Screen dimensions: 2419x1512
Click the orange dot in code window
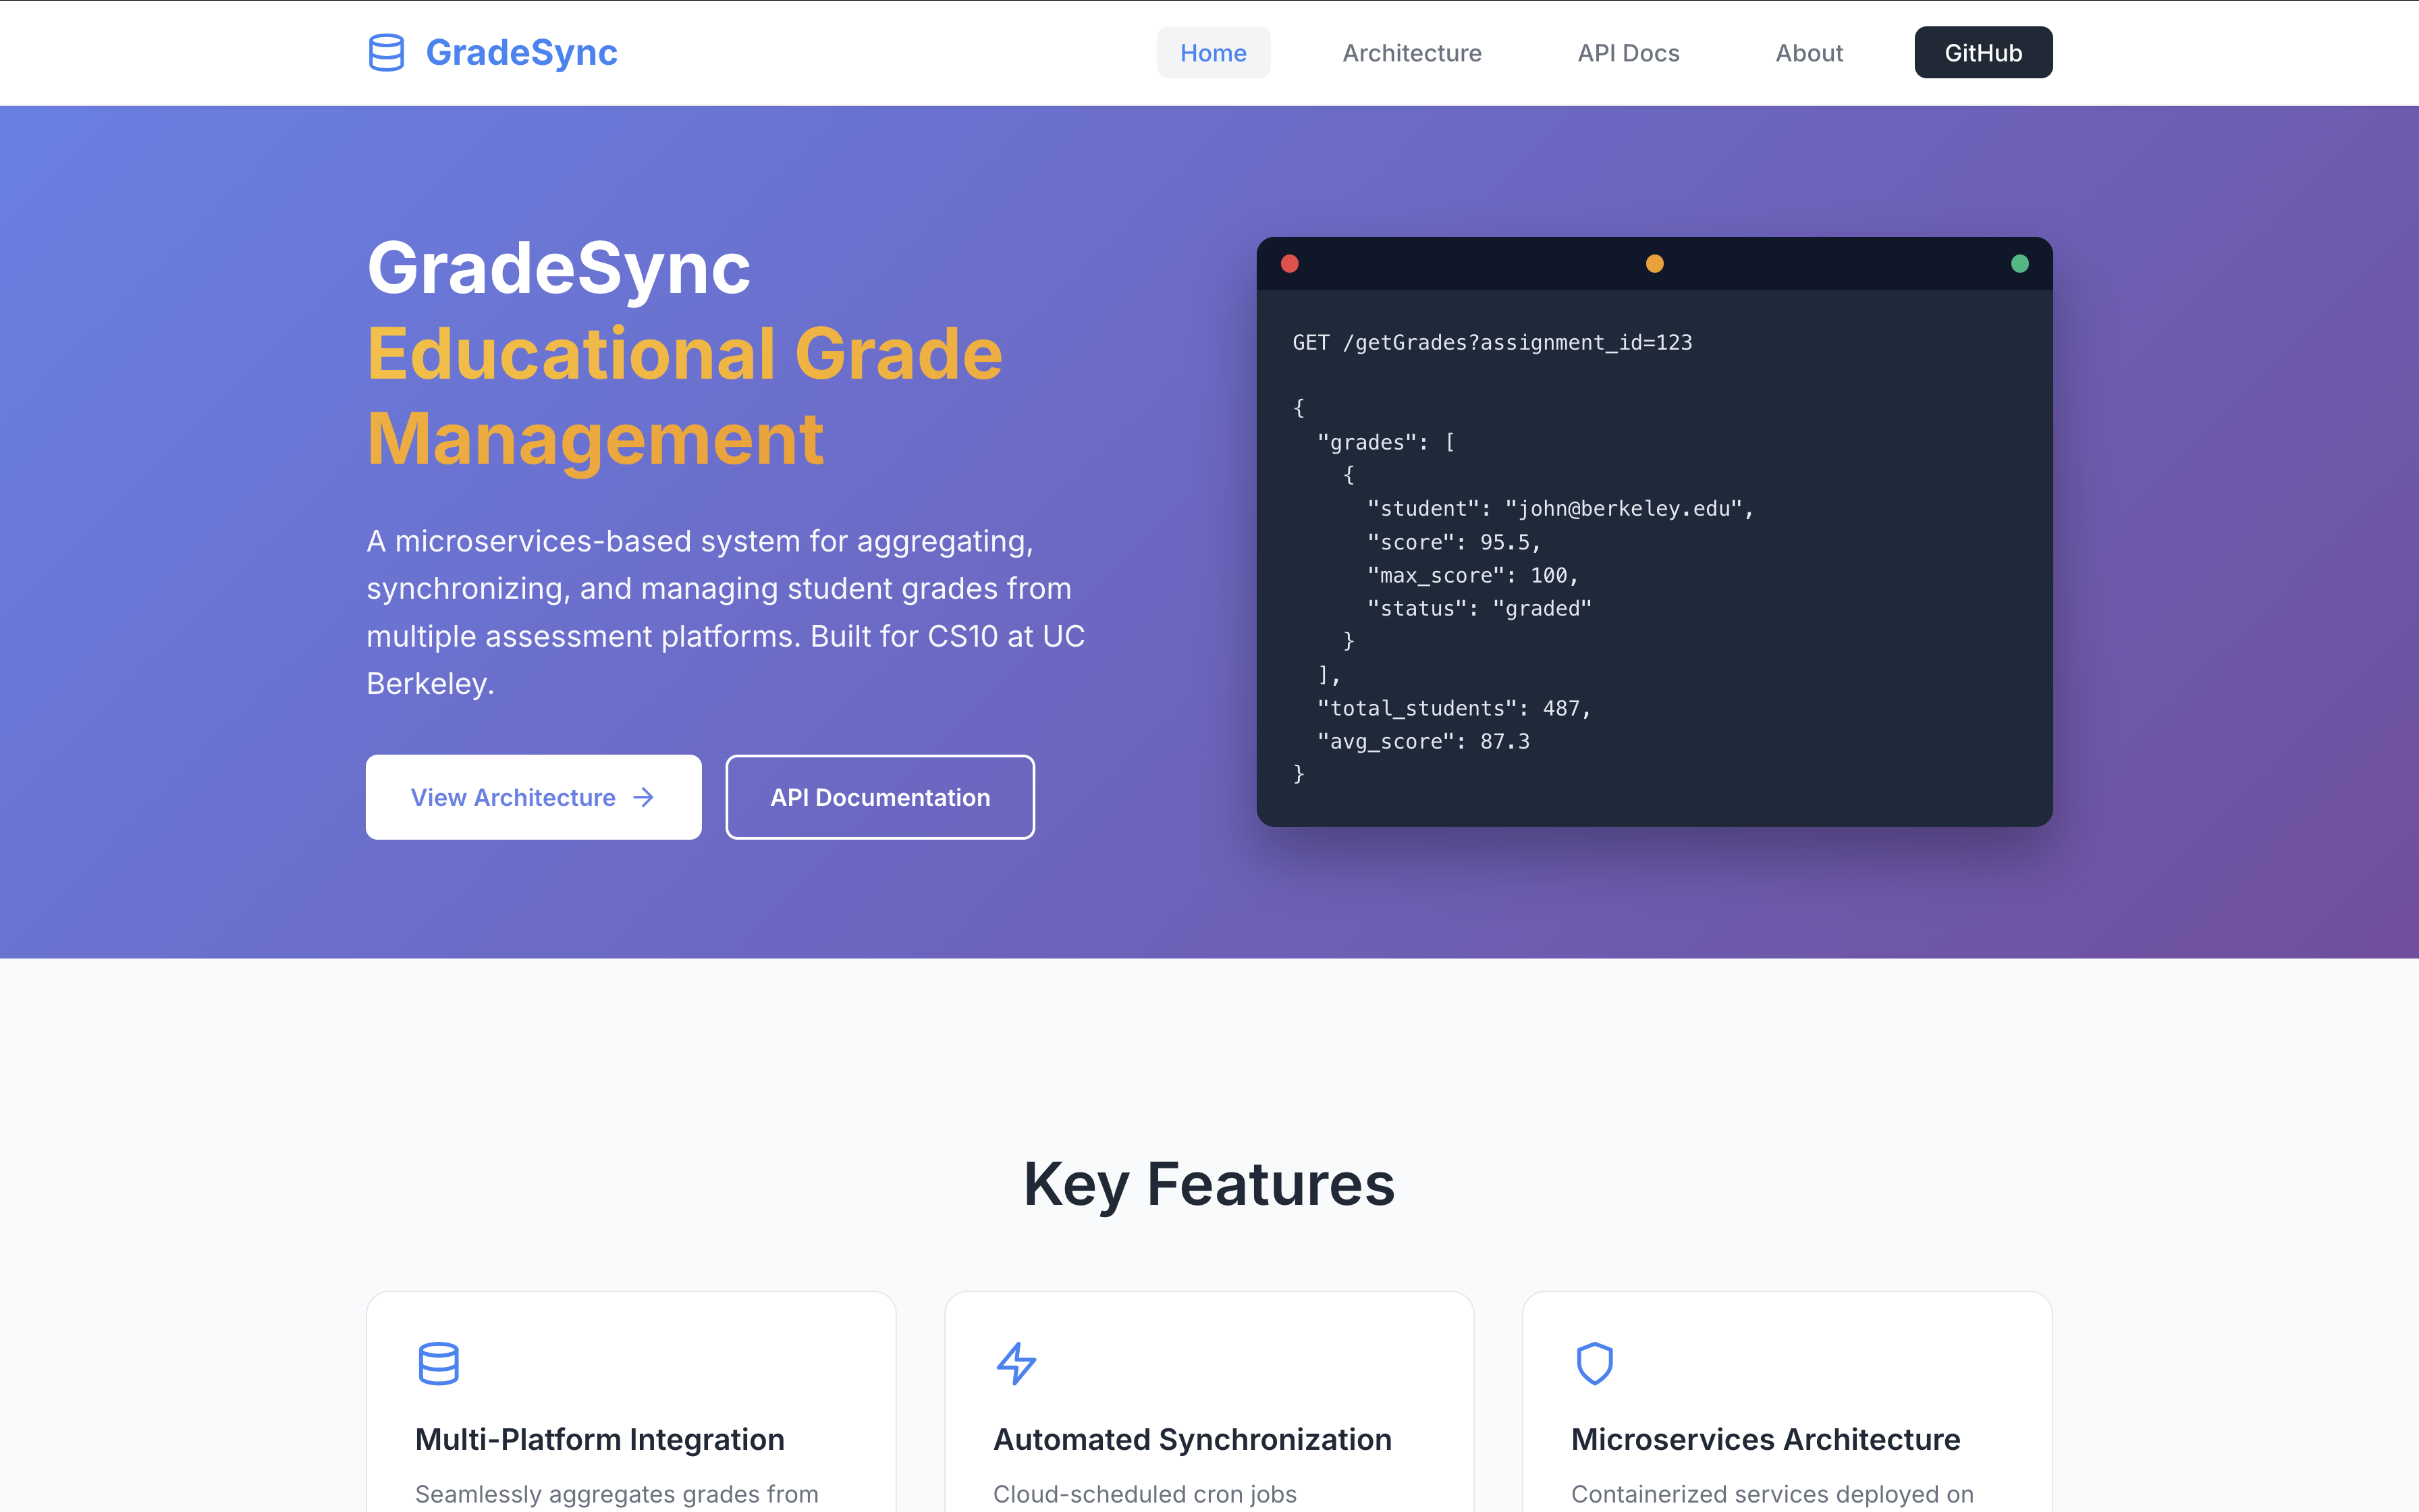[x=1654, y=264]
